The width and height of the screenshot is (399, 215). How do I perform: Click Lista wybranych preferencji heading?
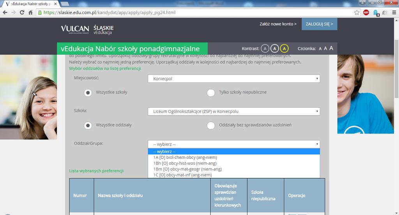click(x=96, y=171)
